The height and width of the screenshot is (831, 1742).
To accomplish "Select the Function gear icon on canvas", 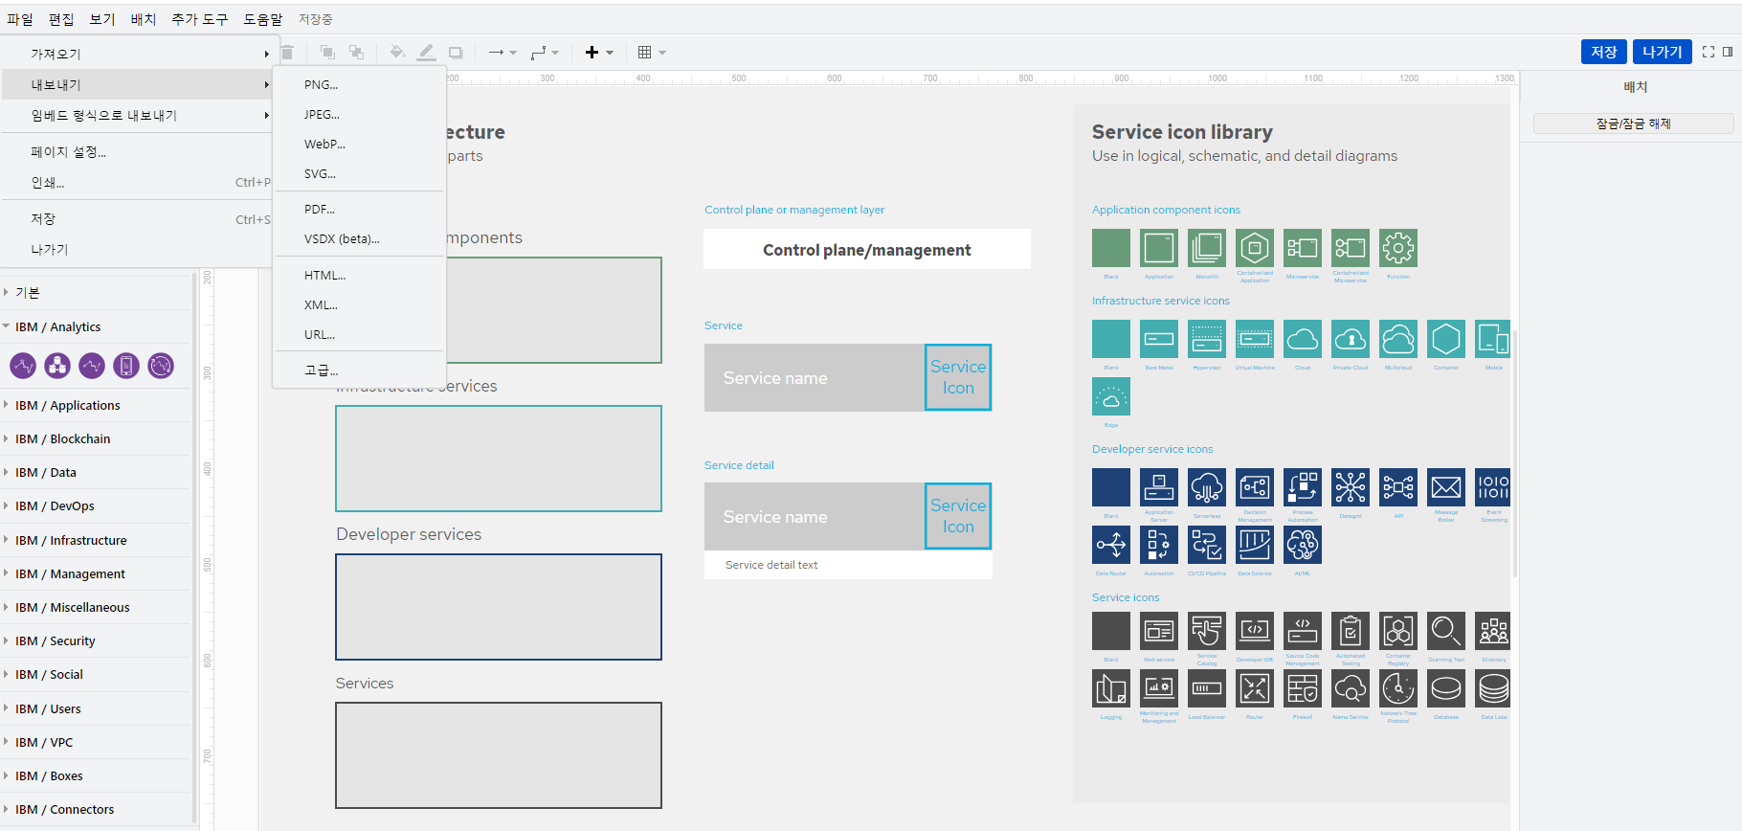I will (x=1398, y=248).
